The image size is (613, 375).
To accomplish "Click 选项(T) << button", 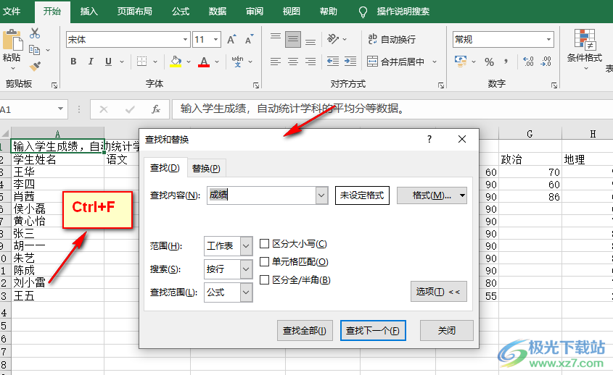I will (439, 292).
